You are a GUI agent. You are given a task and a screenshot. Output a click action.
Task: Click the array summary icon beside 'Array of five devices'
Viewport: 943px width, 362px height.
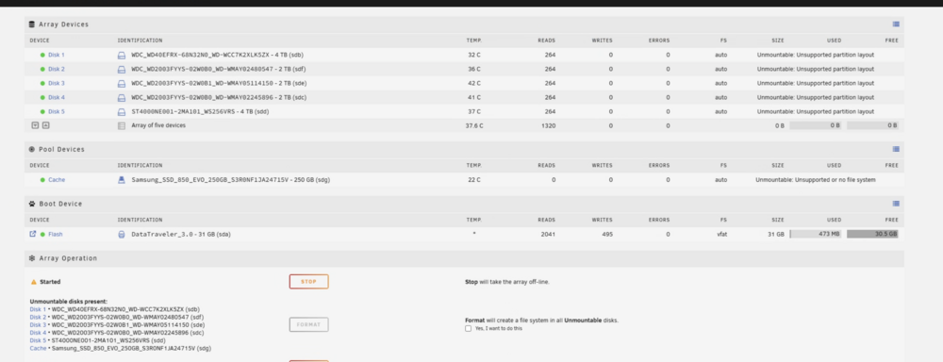(x=121, y=125)
